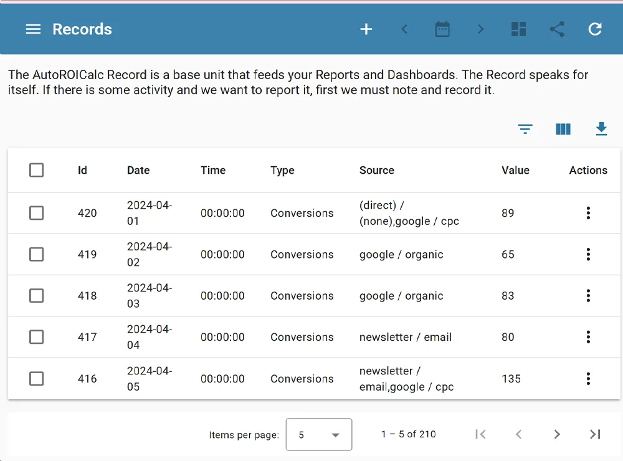Click the 1 - 5 of 210 pagination label

[407, 434]
